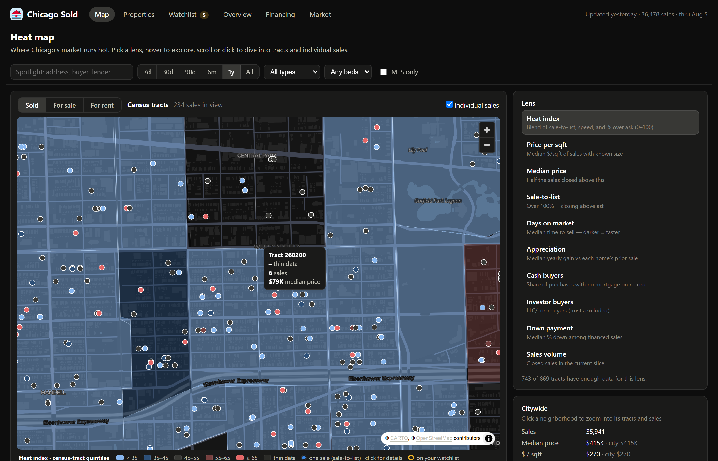The height and width of the screenshot is (461, 718).
Task: Choose the Price per sqft lens
Action: (610, 149)
